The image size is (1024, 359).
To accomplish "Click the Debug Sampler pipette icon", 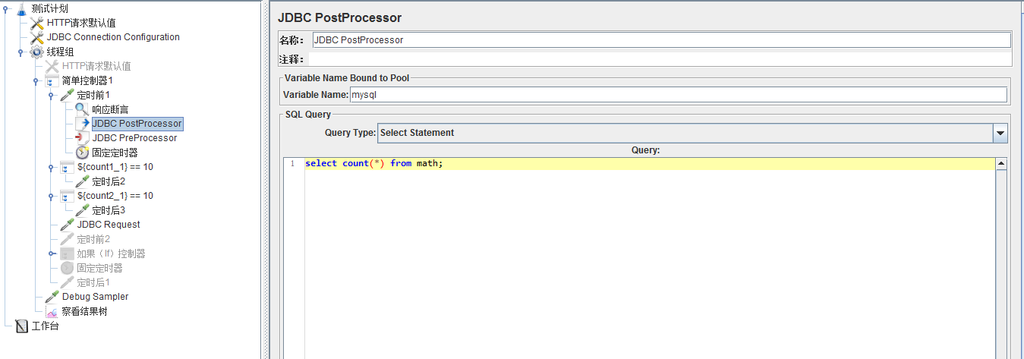I will point(52,297).
